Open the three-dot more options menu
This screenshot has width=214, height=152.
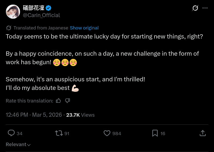(205, 8)
